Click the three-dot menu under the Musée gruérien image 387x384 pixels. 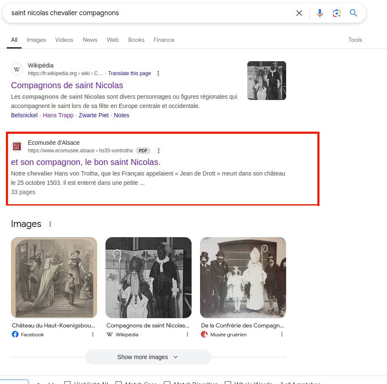pos(282,335)
